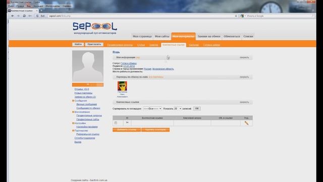Toggle the 'Партнерство' sidebar group marker

tap(73, 130)
